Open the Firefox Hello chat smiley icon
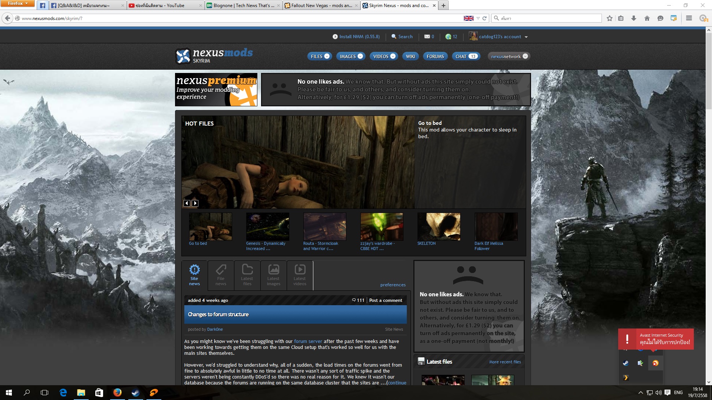The width and height of the screenshot is (712, 400). [x=660, y=18]
